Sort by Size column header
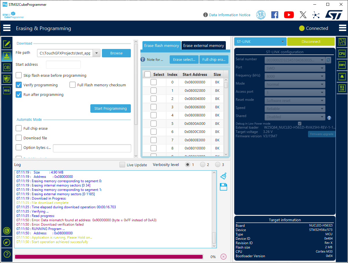 [217, 74]
